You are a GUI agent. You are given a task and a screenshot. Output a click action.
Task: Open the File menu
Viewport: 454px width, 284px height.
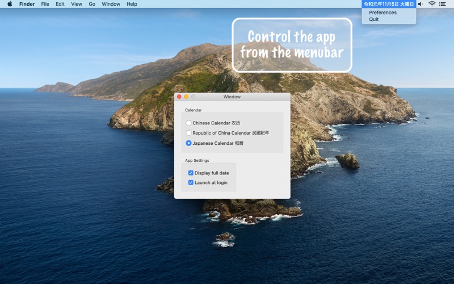[45, 4]
